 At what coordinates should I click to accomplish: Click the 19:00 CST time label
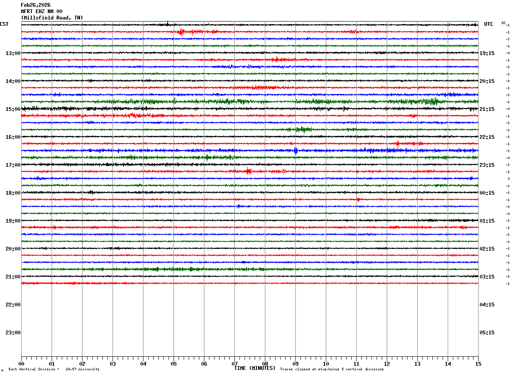point(13,221)
